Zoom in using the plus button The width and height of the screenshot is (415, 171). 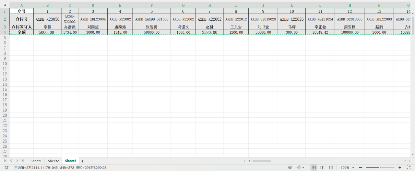pyautogui.click(x=400, y=167)
